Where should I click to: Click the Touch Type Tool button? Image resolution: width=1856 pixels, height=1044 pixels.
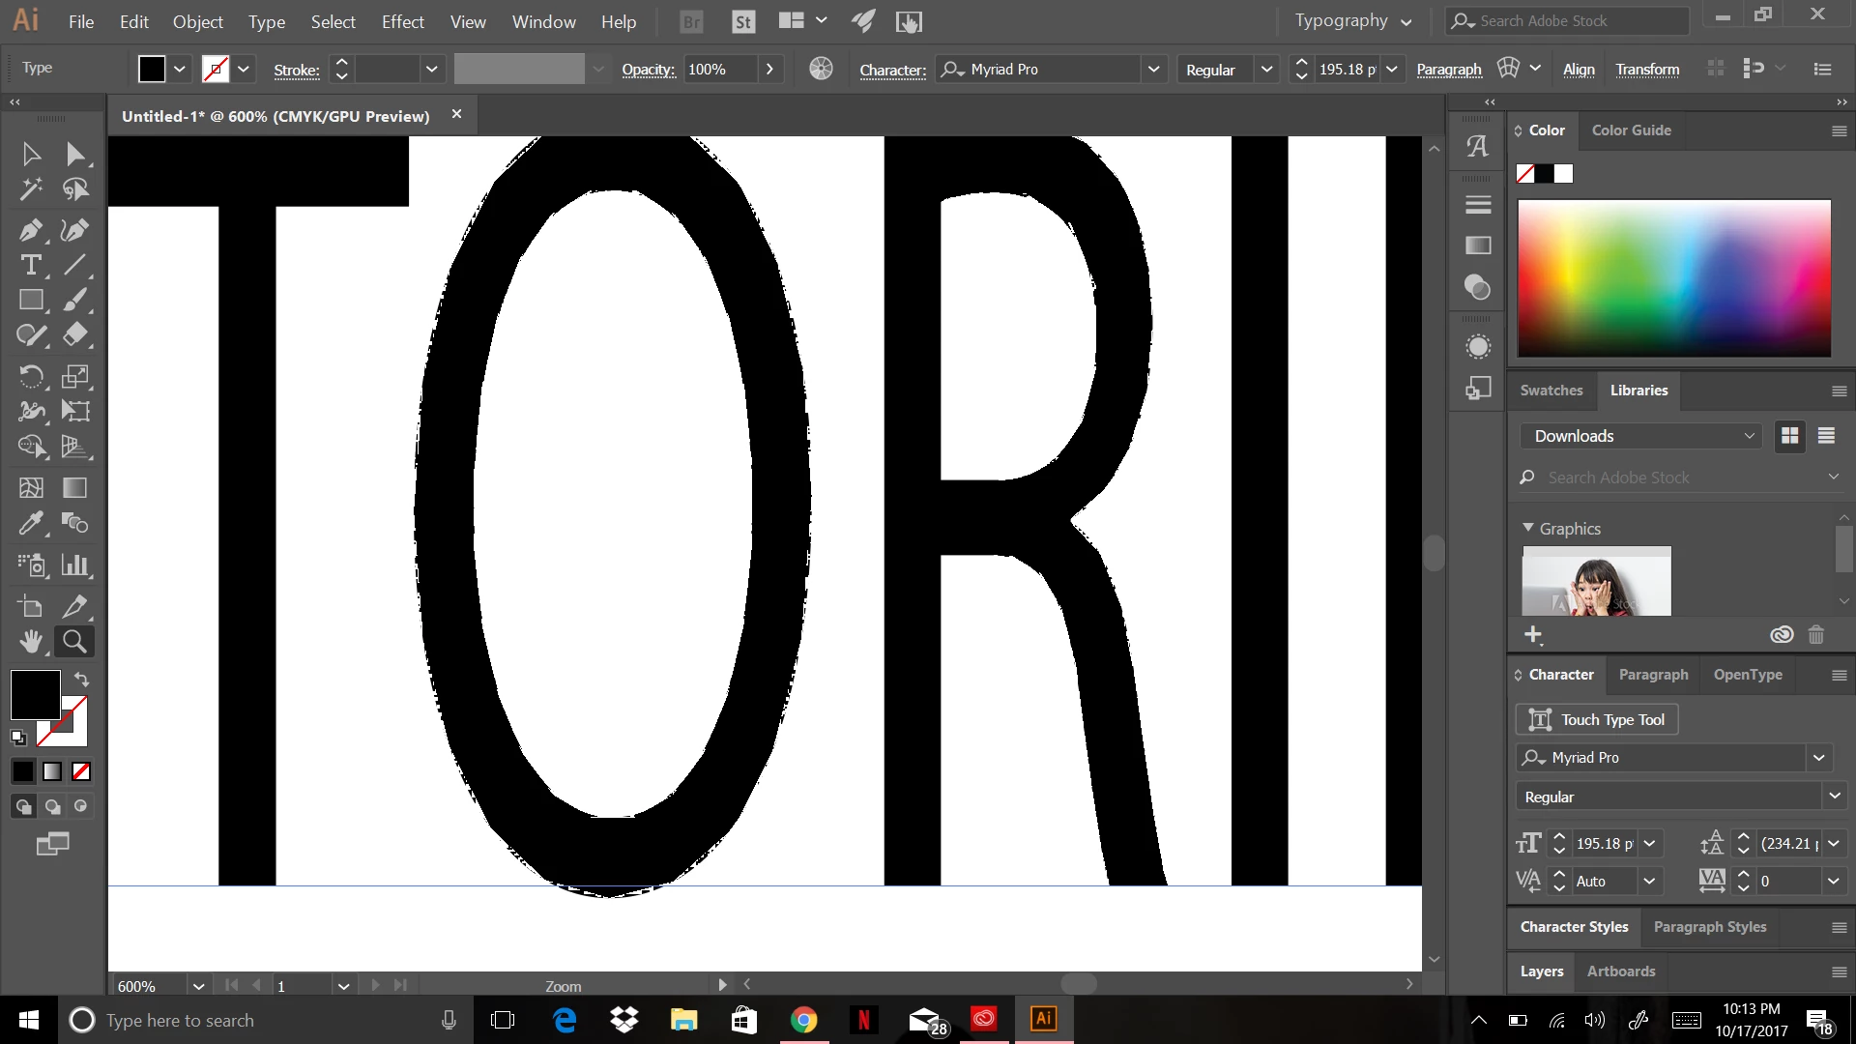1597,719
